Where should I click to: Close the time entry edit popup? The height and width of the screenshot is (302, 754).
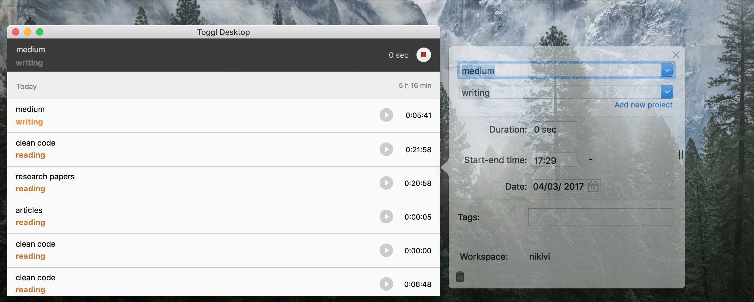[x=676, y=55]
